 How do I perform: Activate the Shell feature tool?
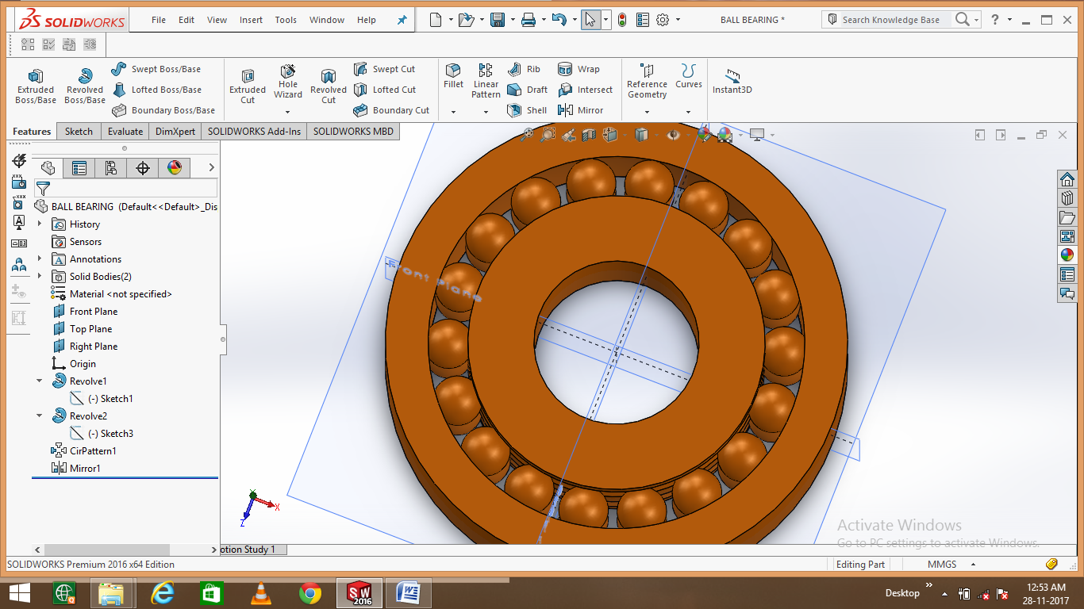(527, 110)
